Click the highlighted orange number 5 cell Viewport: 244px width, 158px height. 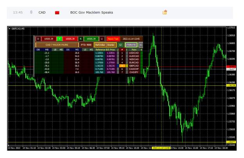[122, 66]
